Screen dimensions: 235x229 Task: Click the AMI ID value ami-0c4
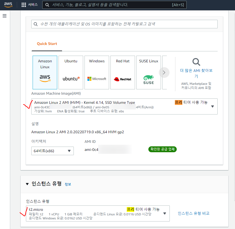click(x=91, y=150)
